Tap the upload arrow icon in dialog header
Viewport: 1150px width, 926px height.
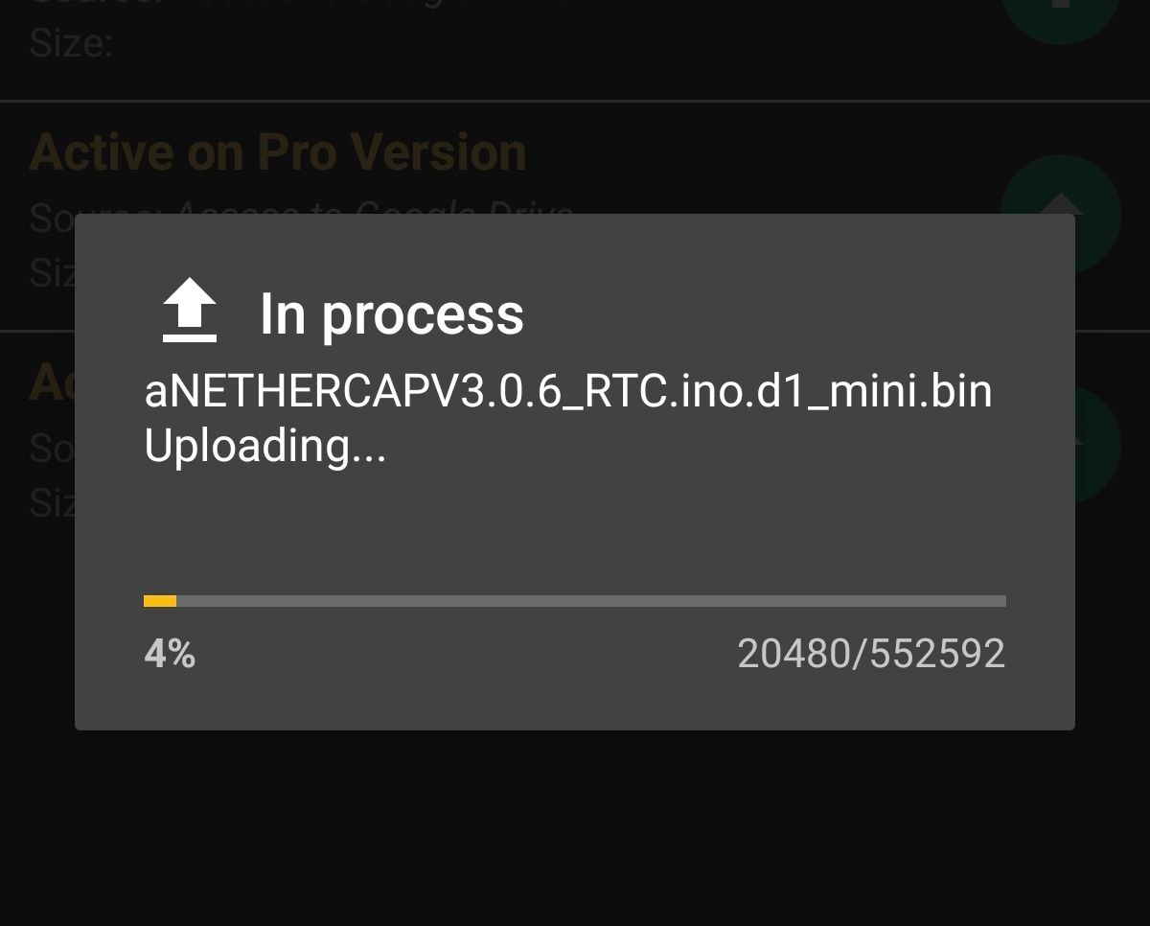(x=190, y=310)
